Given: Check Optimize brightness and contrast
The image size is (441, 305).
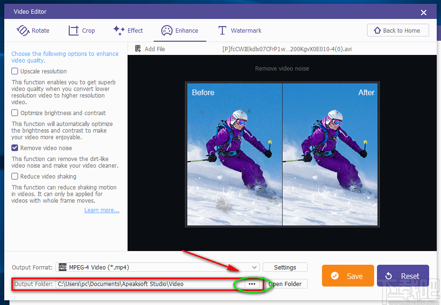Looking at the screenshot, I should [x=15, y=113].
